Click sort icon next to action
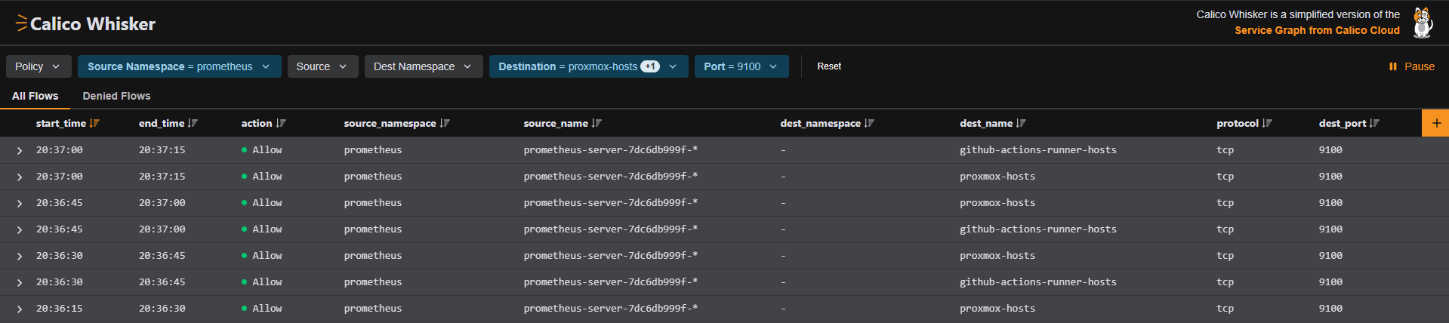1449x323 pixels. pos(281,123)
